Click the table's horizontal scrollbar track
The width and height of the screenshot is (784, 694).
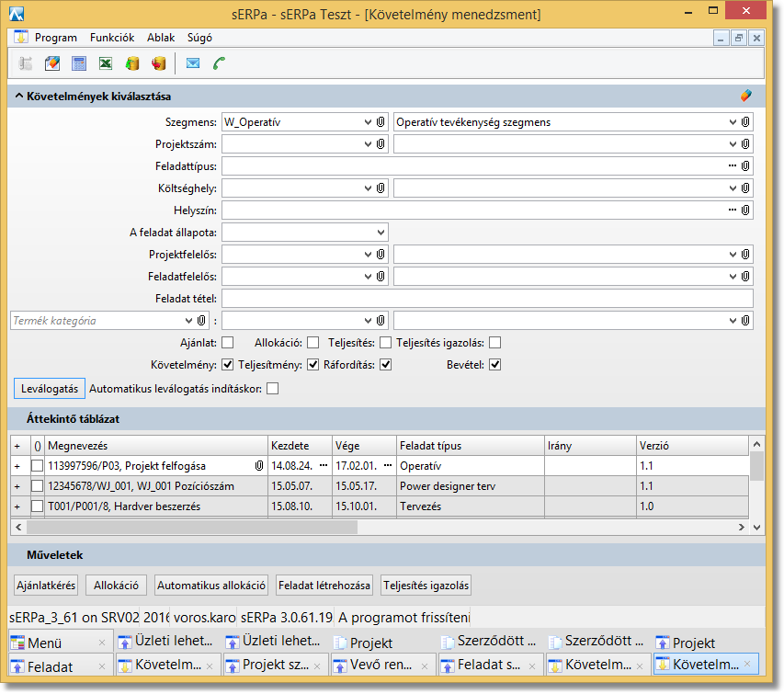click(551, 528)
